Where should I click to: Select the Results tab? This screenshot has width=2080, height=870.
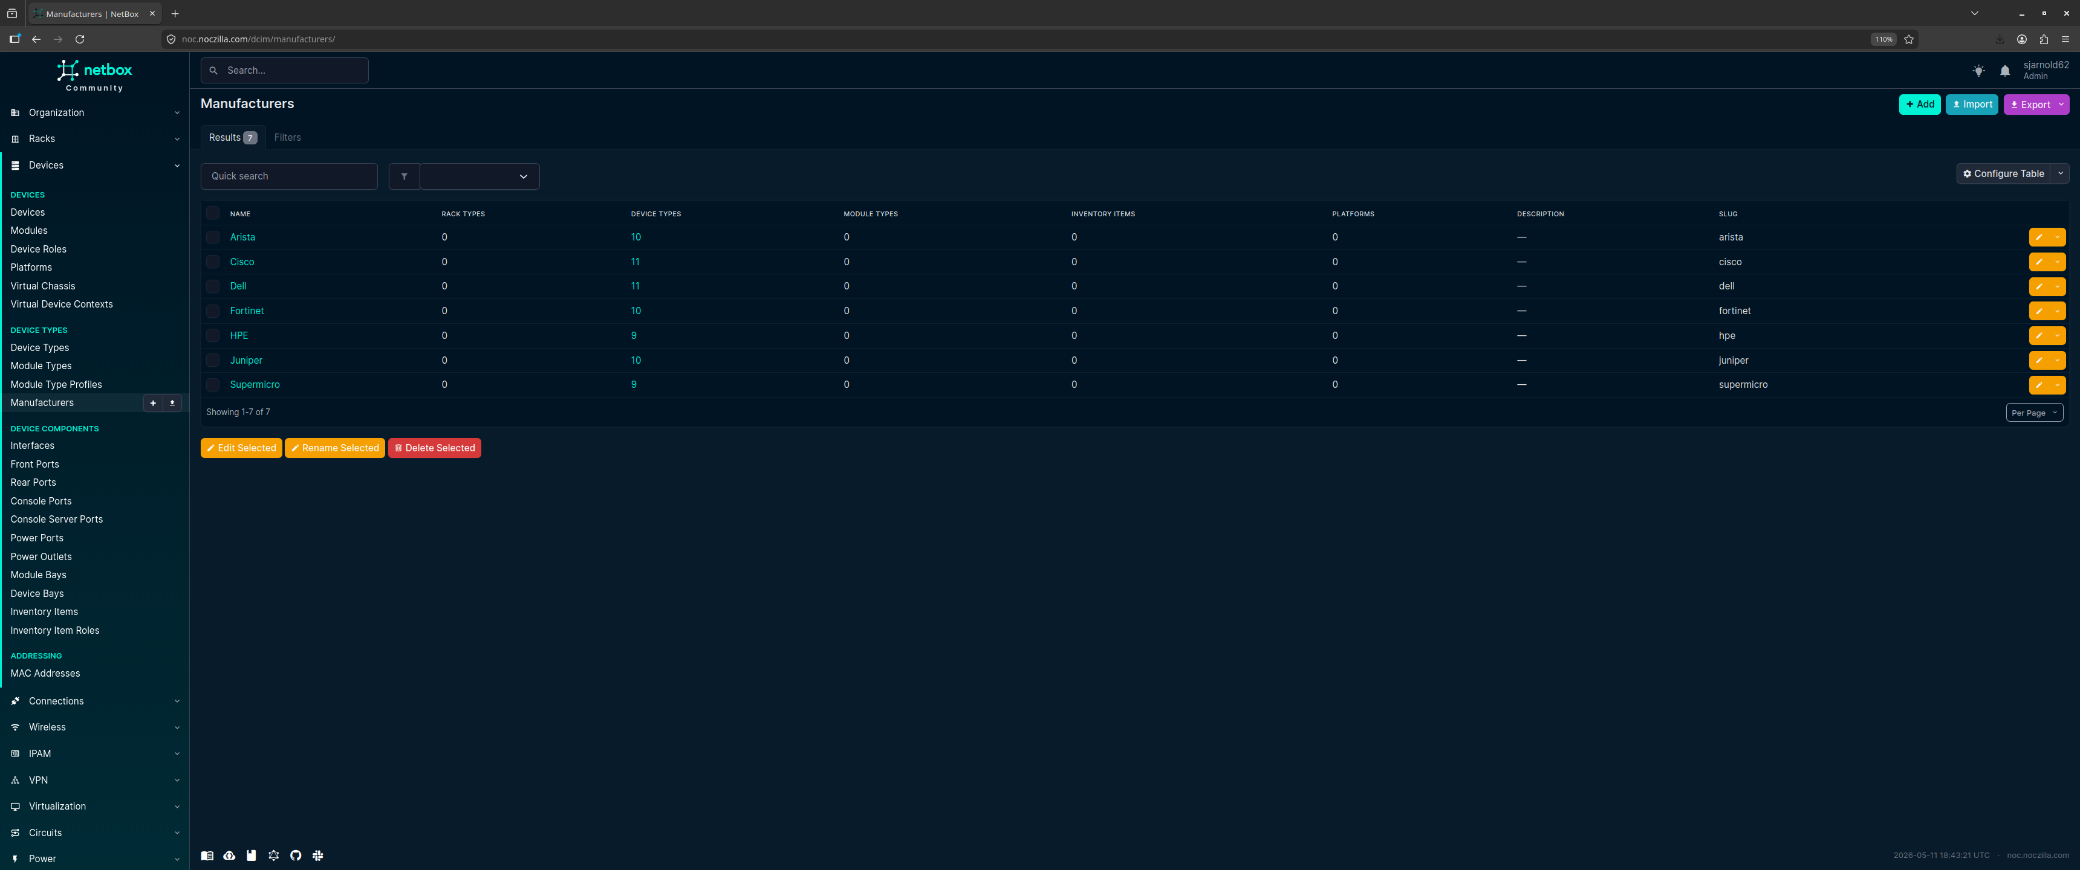tap(233, 137)
